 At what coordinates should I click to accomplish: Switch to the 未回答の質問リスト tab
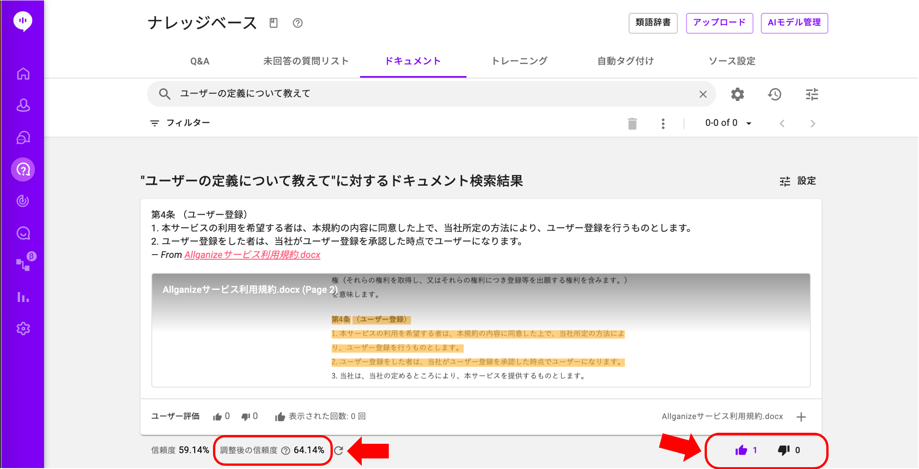tap(306, 61)
